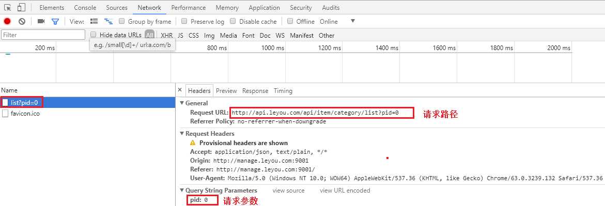
Task: Click the view URL encoded link
Action: tap(345, 190)
